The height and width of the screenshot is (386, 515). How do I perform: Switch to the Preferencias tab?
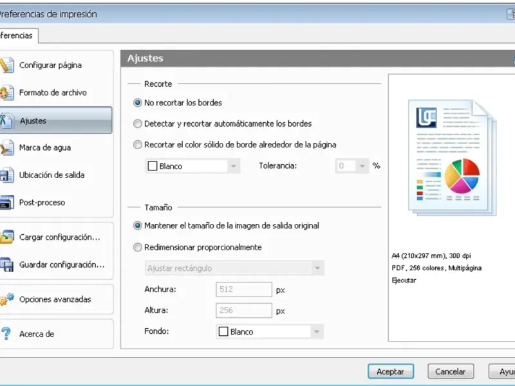19,35
